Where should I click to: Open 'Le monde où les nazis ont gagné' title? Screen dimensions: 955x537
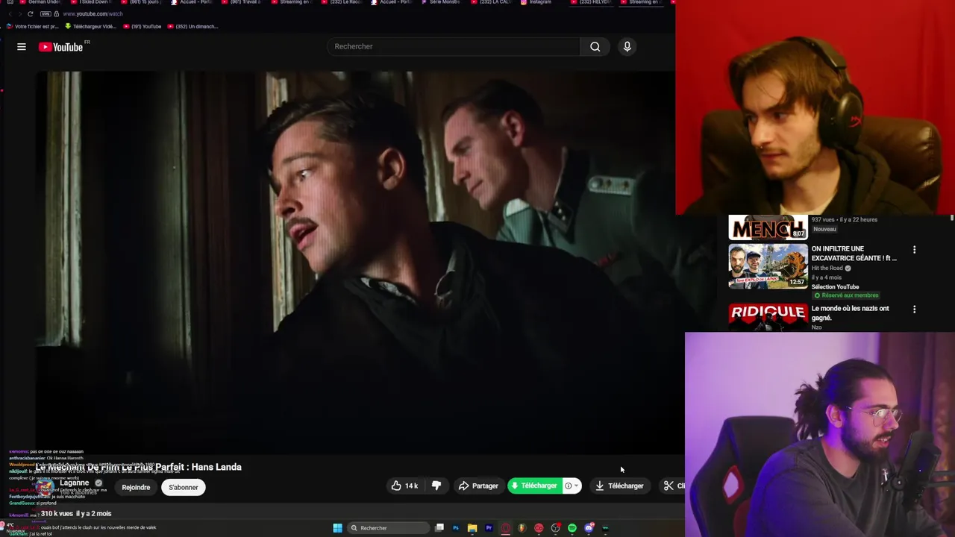(x=850, y=313)
